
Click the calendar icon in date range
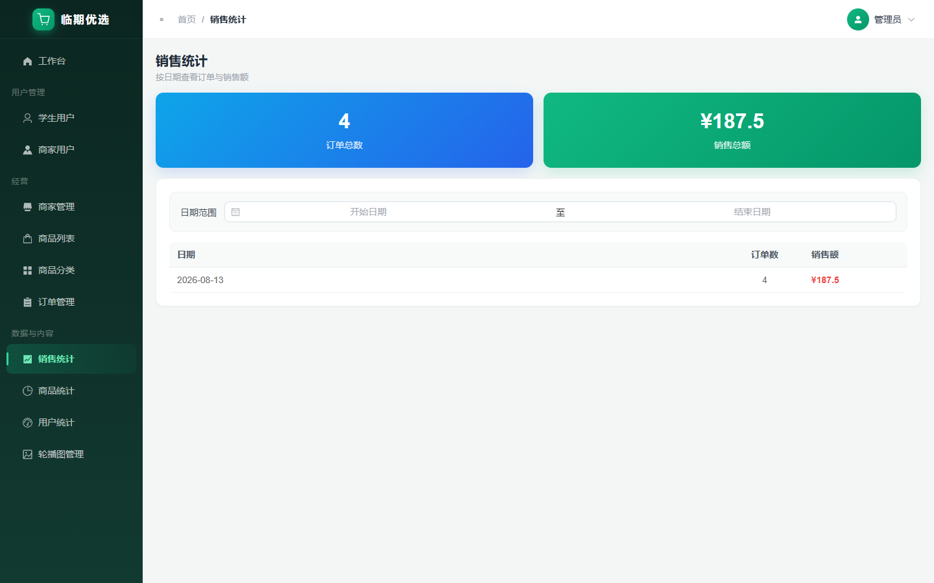(235, 212)
